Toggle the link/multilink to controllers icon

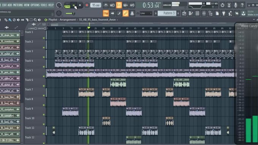(126, 13)
